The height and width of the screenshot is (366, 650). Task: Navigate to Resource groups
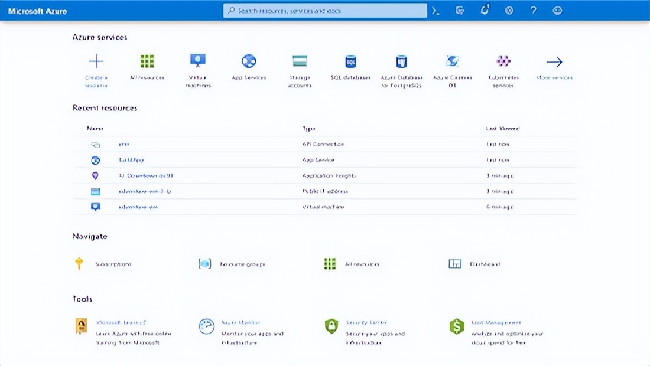point(242,264)
